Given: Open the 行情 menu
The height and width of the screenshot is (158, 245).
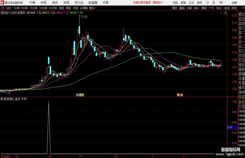Looking at the screenshot, I should (32, 3).
